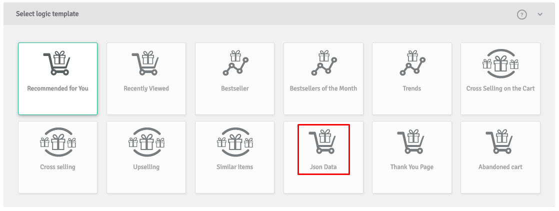Viewport: 559px width, 211px height.
Task: Choose the Thank You Page template card
Action: click(412, 157)
